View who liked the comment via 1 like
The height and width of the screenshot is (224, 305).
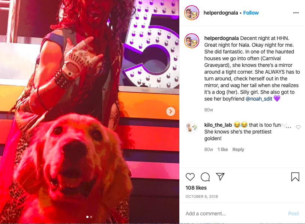pyautogui.click(x=222, y=150)
